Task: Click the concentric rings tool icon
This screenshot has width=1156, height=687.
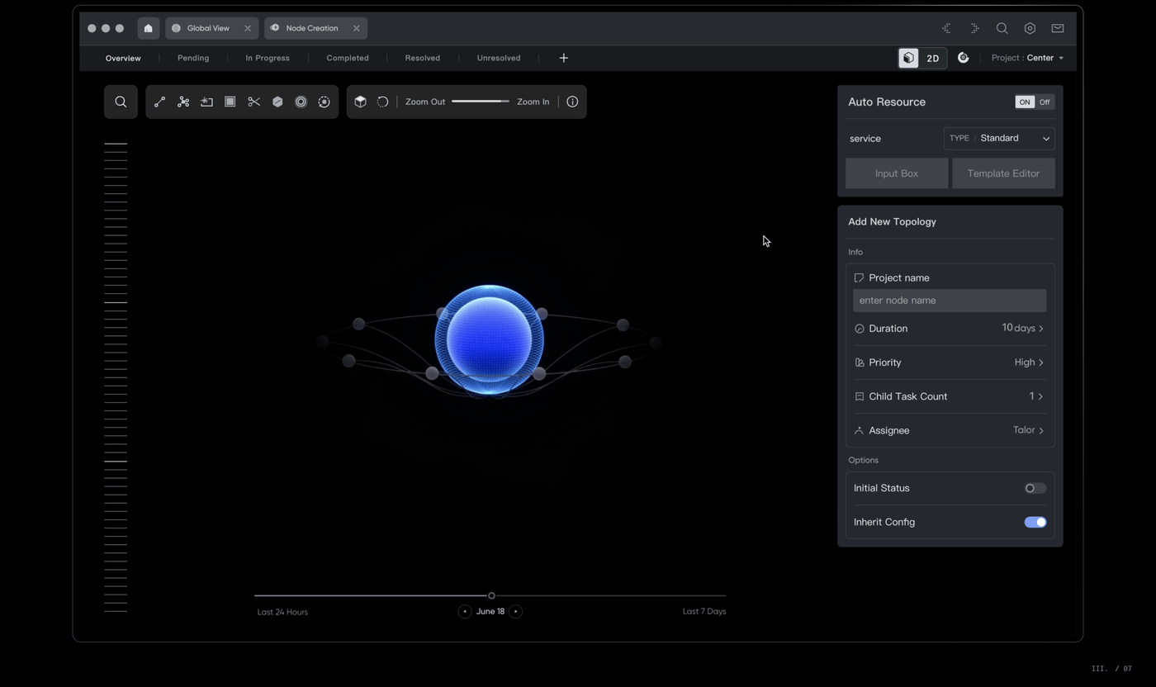Action: pos(301,102)
